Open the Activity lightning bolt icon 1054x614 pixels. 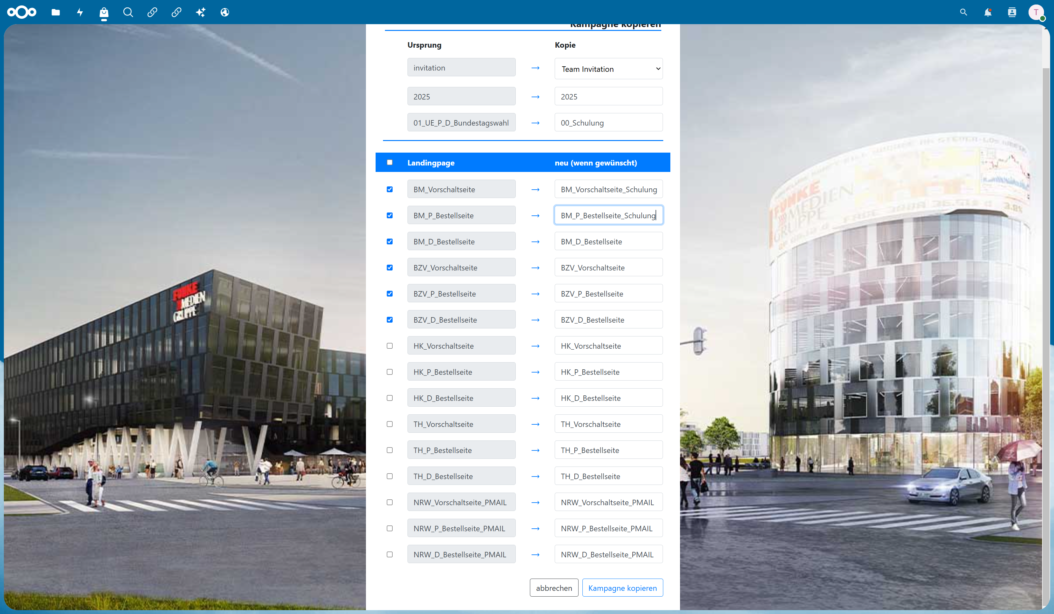[x=80, y=12]
